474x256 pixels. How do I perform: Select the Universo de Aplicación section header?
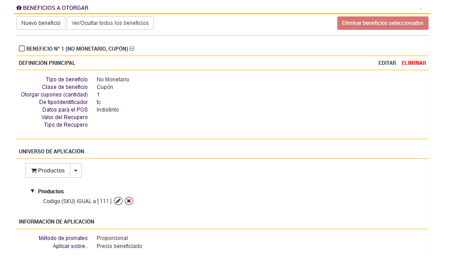(51, 152)
